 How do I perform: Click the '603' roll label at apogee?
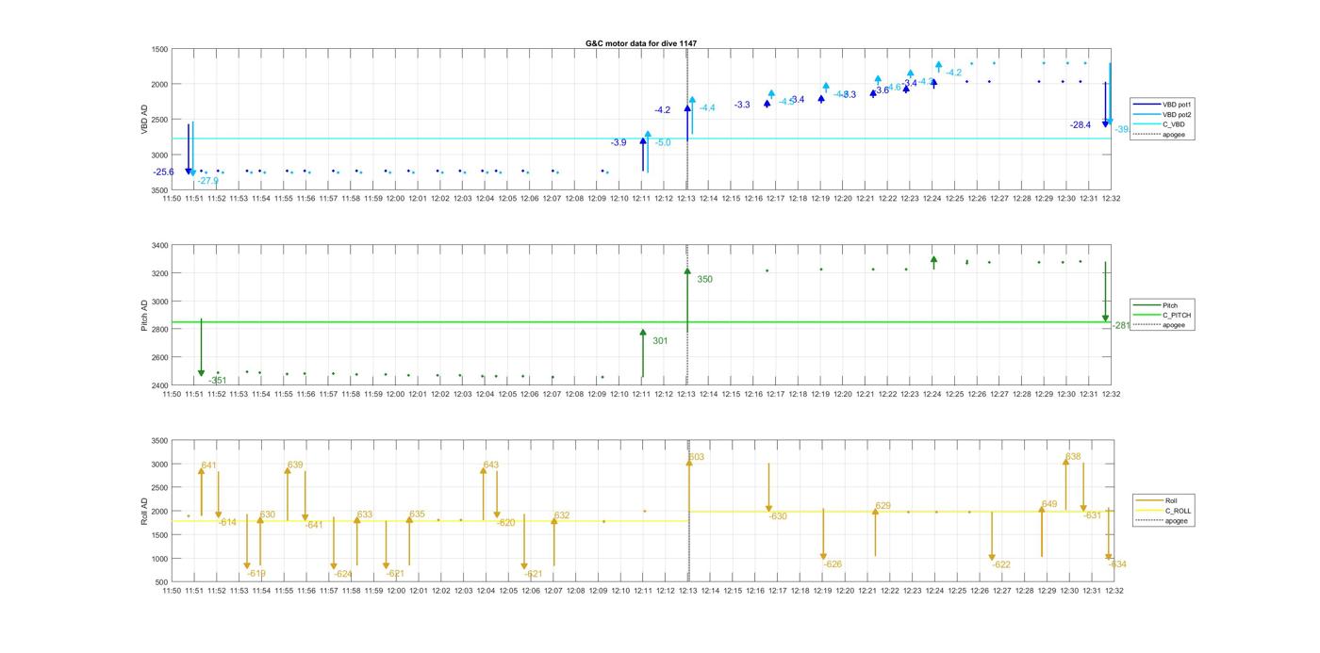[x=697, y=457]
